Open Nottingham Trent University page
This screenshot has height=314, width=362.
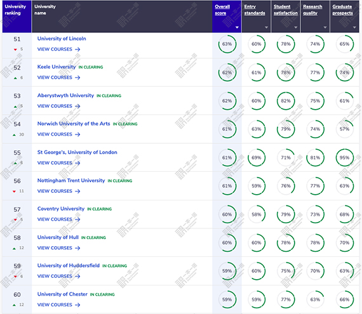point(71,181)
